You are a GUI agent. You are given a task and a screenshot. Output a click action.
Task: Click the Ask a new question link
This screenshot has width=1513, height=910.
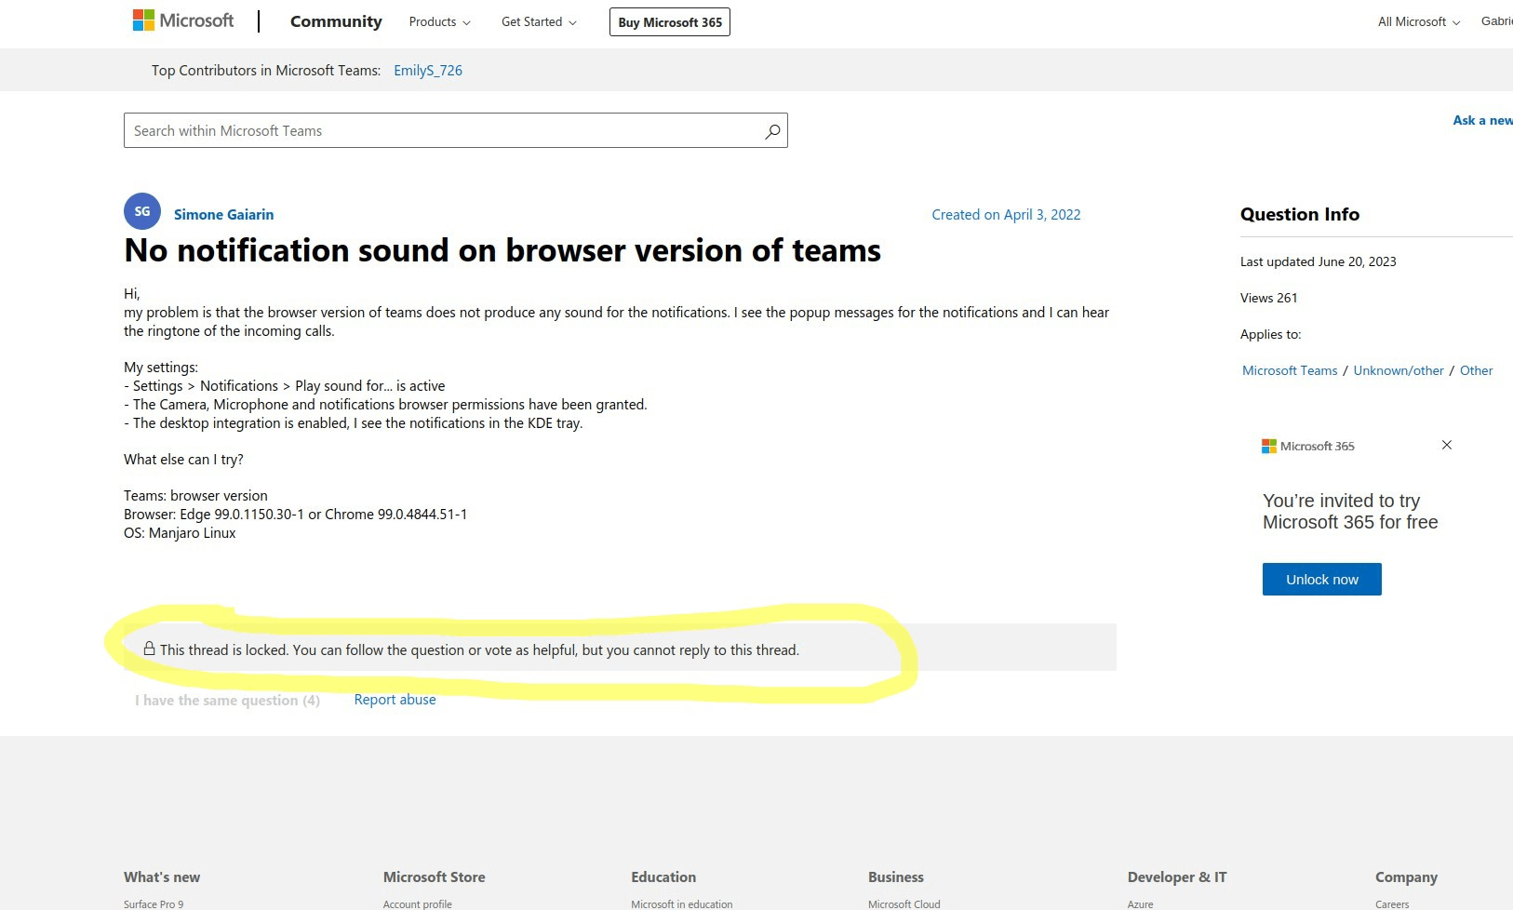point(1483,120)
